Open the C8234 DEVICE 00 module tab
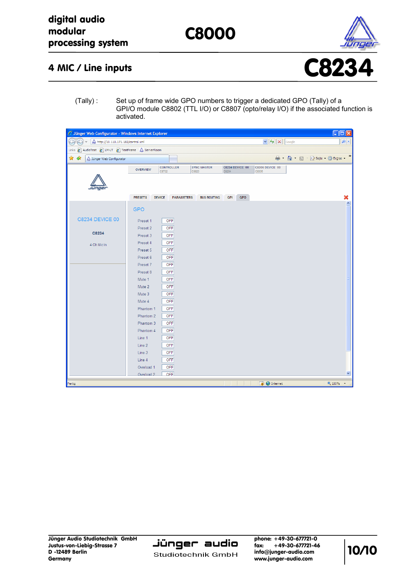 tap(238, 169)
